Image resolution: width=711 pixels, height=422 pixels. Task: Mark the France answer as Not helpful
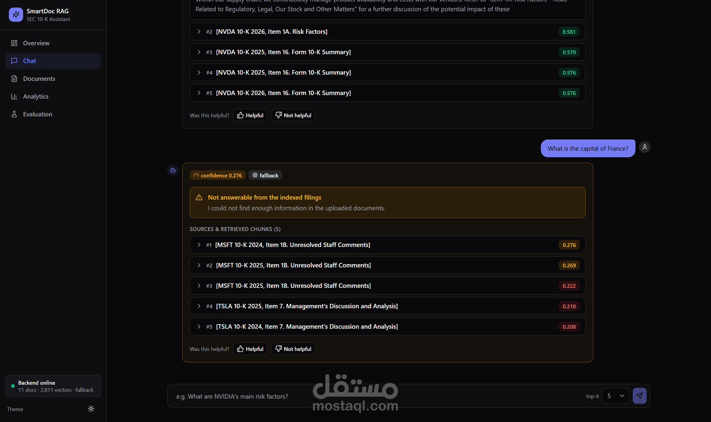pyautogui.click(x=293, y=349)
